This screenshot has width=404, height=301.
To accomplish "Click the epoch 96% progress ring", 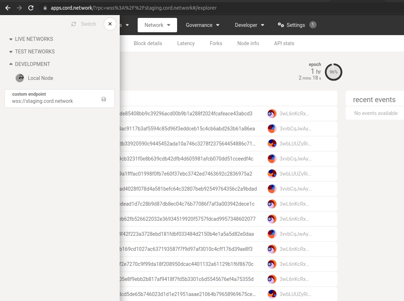I will point(333,72).
